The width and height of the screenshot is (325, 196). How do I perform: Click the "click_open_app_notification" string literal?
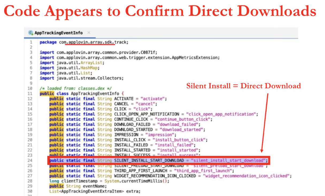click(x=221, y=114)
